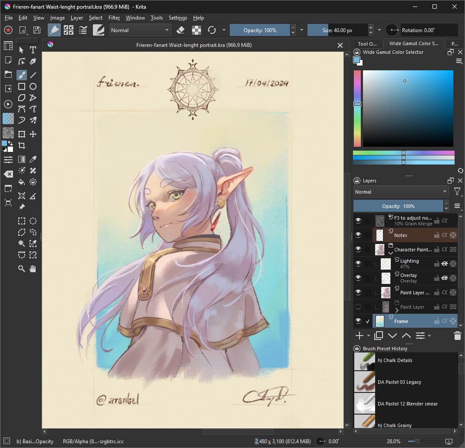Viewport: 465px width, 448px height.
Task: Toggle Eraser mode in the top toolbar
Action: tap(181, 30)
